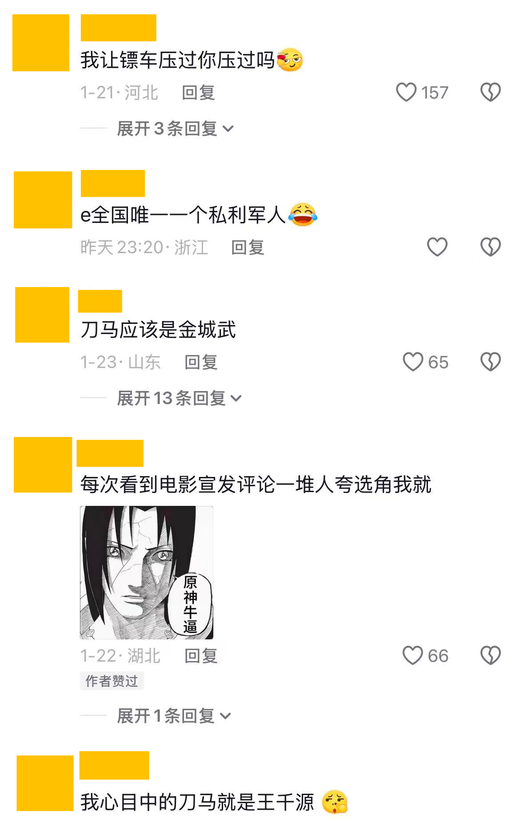Reply to the 浙江 comment
This screenshot has width=524, height=824.
pos(248,247)
